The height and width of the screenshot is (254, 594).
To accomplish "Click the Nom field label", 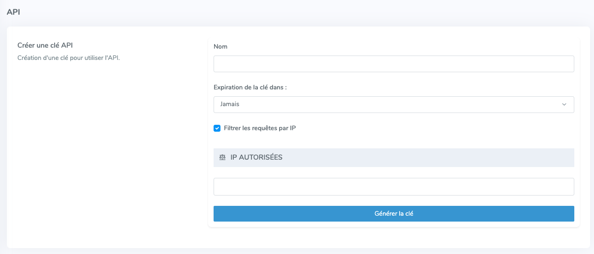I will click(x=220, y=47).
